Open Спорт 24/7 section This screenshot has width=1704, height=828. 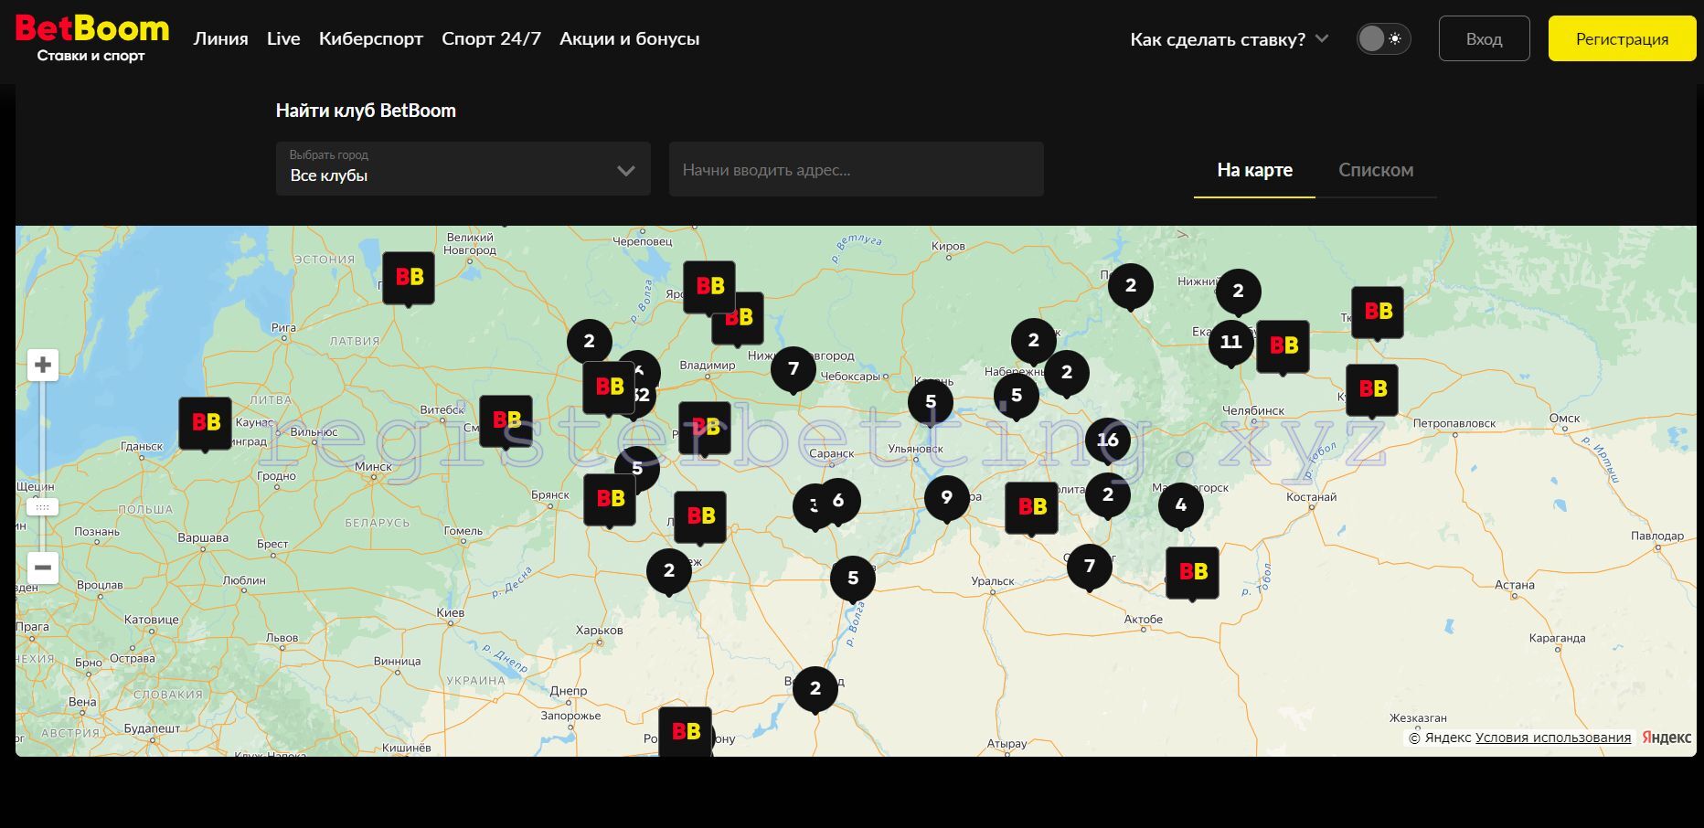coord(491,38)
